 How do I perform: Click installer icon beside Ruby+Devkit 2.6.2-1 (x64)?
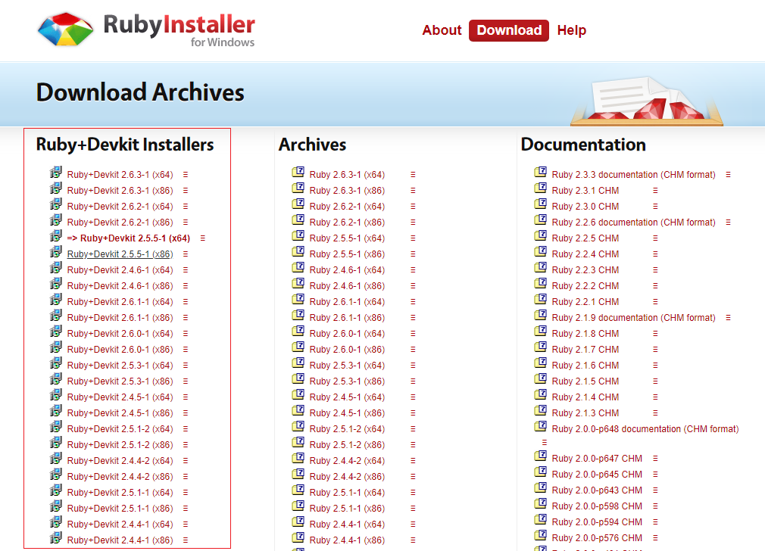[55, 204]
